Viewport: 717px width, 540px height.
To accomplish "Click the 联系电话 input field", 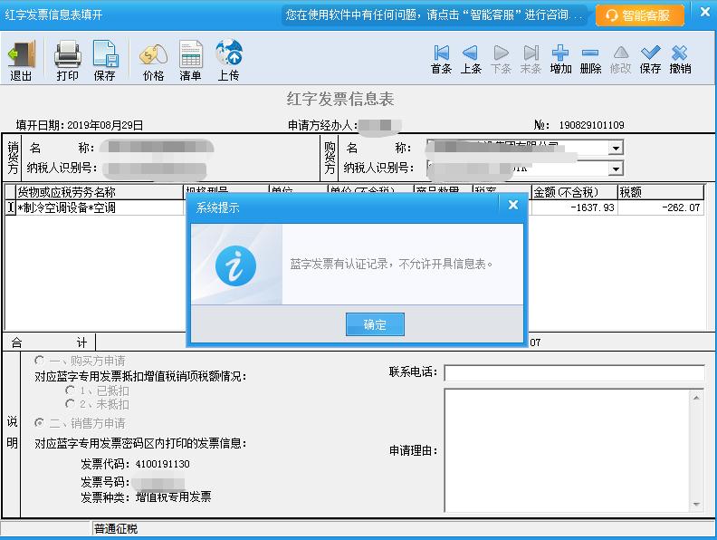I will pyautogui.click(x=574, y=372).
